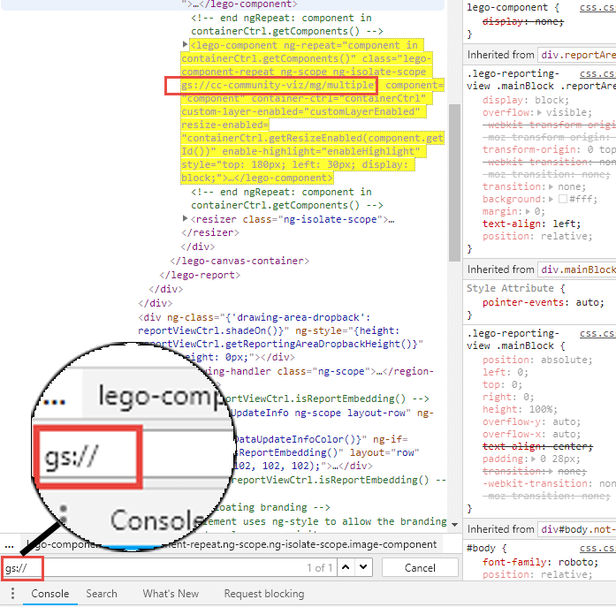This screenshot has width=616, height=607.
Task: Open the What's New tab
Action: click(x=171, y=593)
